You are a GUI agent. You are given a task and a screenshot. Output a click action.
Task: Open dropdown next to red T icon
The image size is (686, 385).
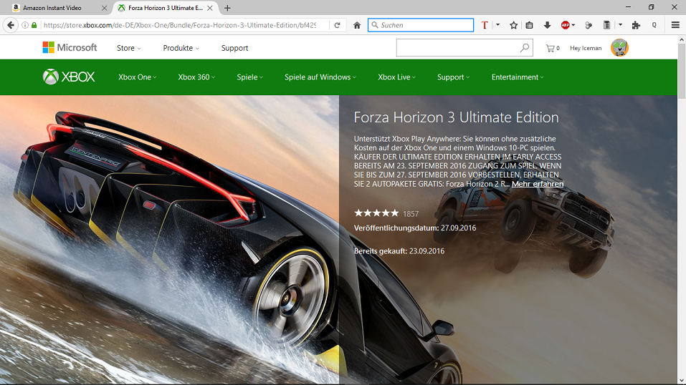pyautogui.click(x=498, y=25)
